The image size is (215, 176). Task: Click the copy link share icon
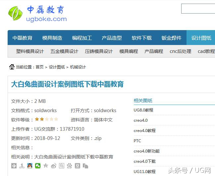tap(85, 166)
